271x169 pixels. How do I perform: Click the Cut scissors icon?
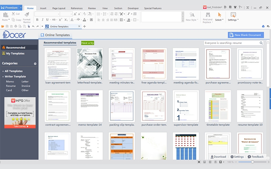click(13, 14)
